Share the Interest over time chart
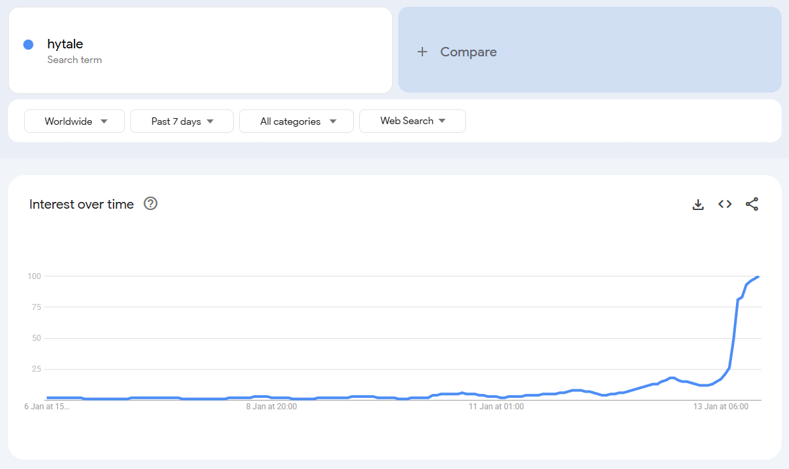789x469 pixels. 752,204
